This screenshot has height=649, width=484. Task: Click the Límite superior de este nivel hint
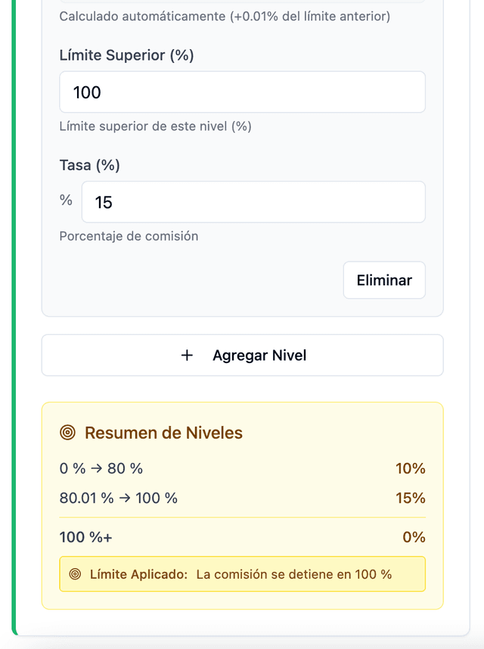click(155, 126)
